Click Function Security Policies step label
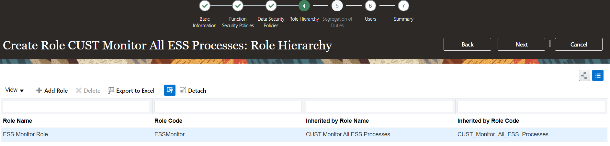Screen dimensions: 610x146 (238, 22)
